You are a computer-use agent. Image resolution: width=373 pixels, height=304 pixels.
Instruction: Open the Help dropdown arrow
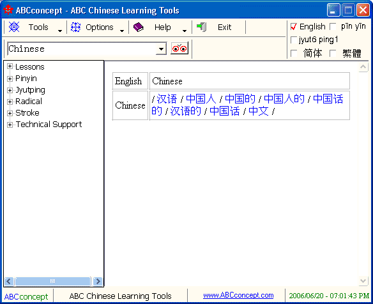185,31
